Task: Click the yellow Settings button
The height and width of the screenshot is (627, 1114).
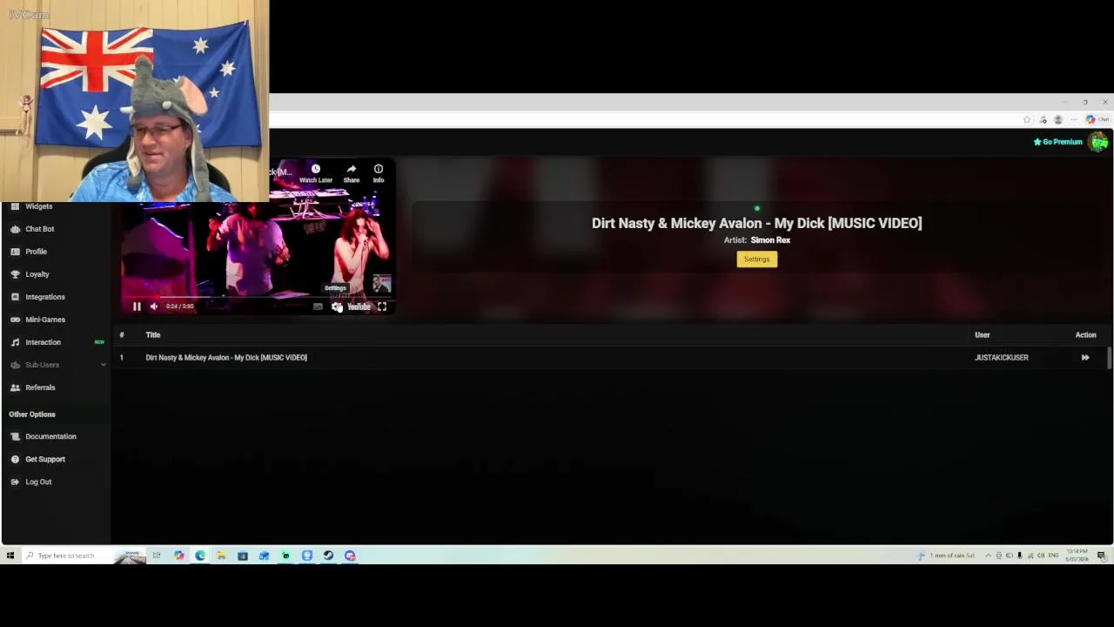Action: point(757,259)
